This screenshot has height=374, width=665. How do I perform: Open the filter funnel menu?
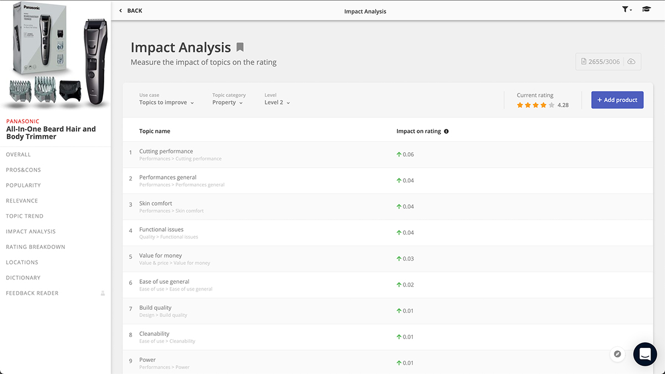pos(626,9)
